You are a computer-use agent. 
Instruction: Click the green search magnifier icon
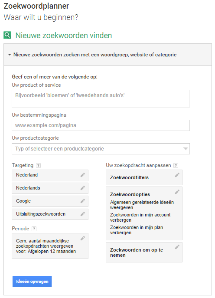7,35
